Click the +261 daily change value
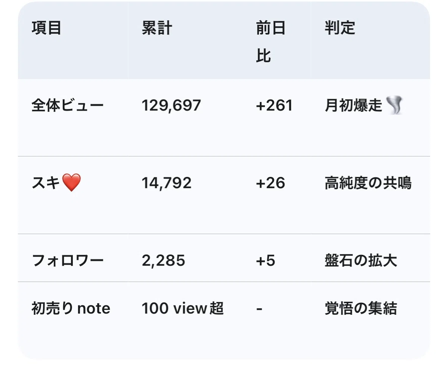The width and height of the screenshot is (448, 367). click(274, 106)
